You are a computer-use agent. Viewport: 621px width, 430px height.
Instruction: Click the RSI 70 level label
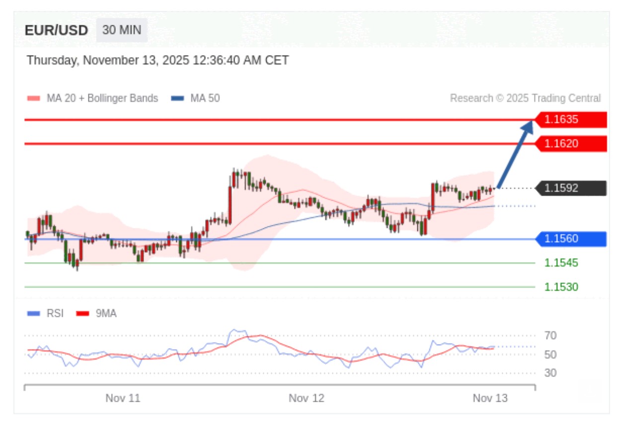550,336
